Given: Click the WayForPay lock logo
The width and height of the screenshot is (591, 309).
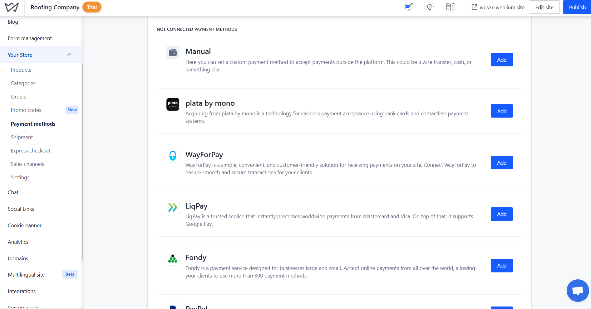Looking at the screenshot, I should pyautogui.click(x=173, y=156).
